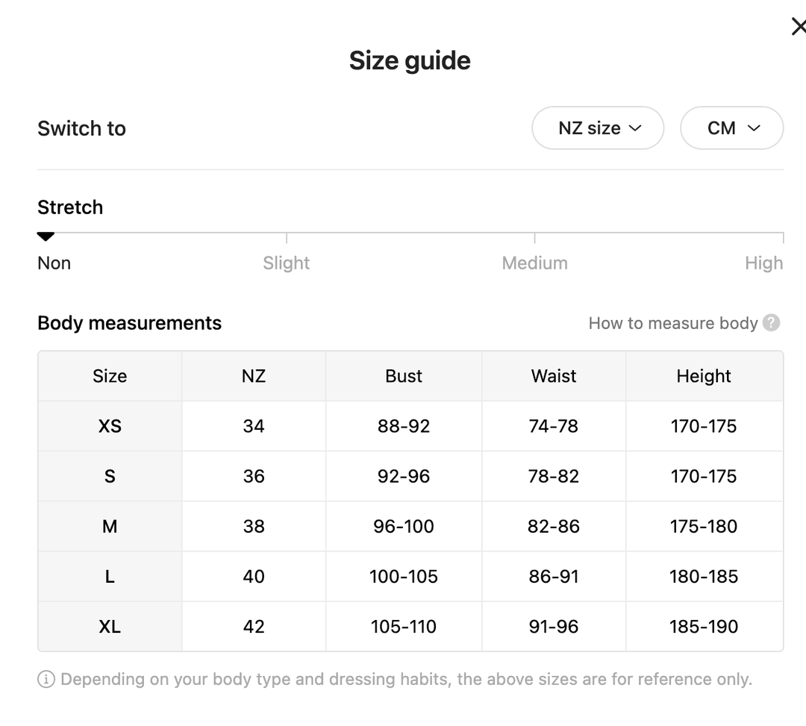Click the Stretch slider Non marker
806x726 pixels.
point(46,237)
